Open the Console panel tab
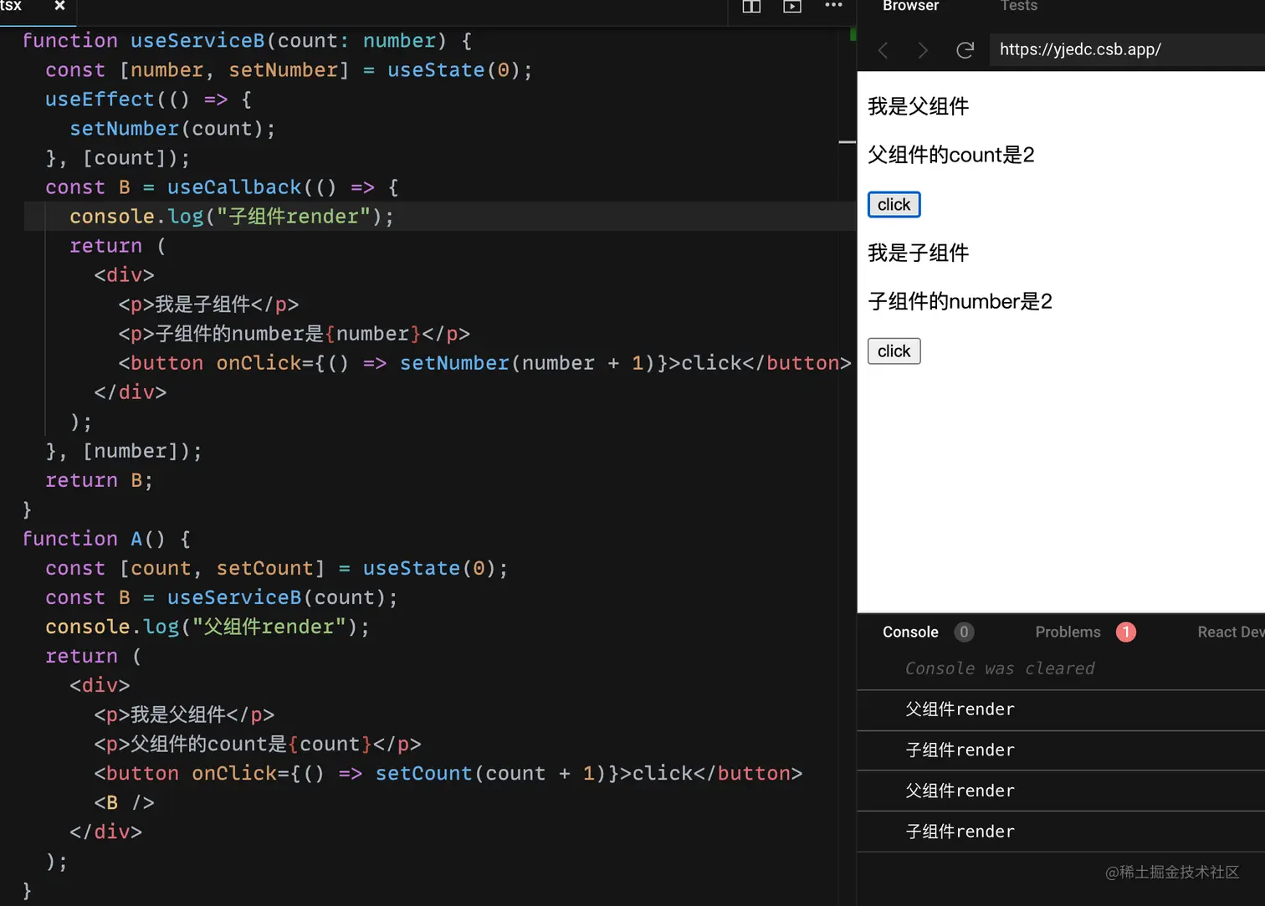The height and width of the screenshot is (906, 1265). (910, 632)
